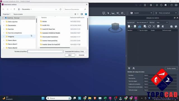Select the Adobe folder
179x101 pixels.
44,21
